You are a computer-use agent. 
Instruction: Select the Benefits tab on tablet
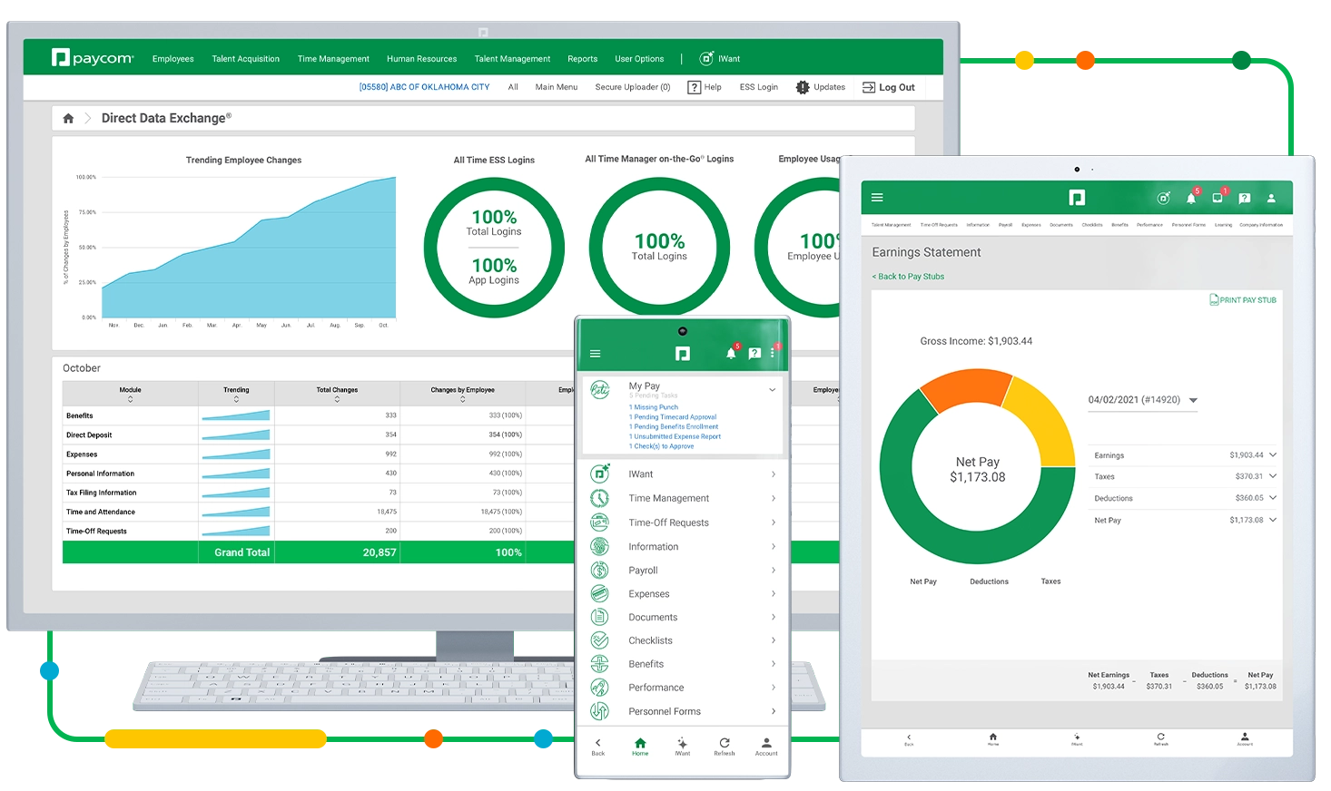(1119, 225)
